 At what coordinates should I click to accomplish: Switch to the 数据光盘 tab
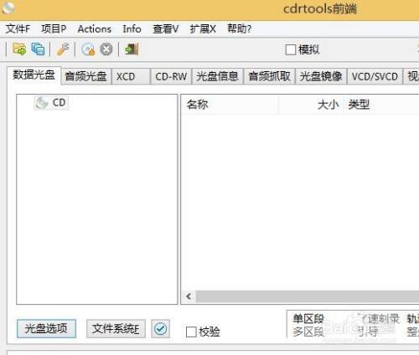point(34,75)
